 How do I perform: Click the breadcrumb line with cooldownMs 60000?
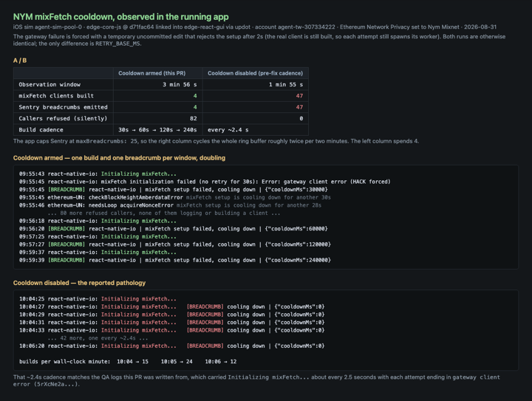[x=174, y=228]
